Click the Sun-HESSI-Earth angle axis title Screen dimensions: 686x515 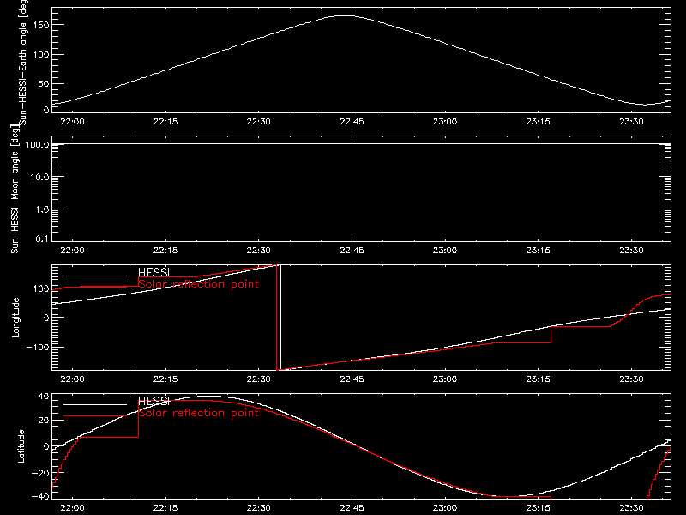click(23, 63)
